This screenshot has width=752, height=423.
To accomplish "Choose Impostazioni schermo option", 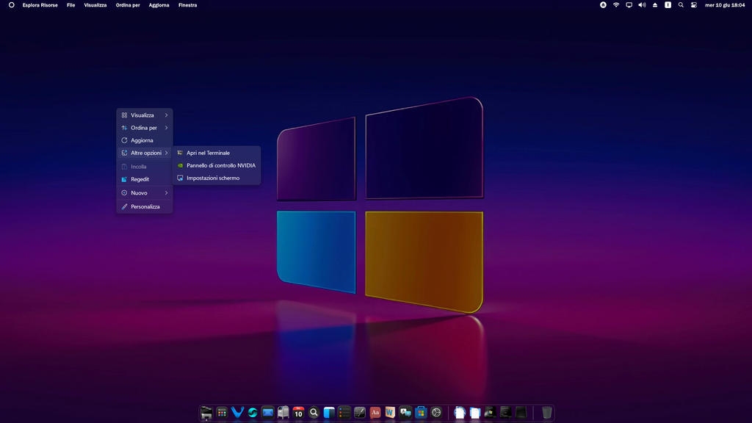I will [x=217, y=178].
